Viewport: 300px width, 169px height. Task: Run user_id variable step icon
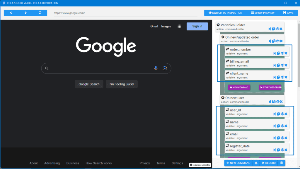tap(275, 114)
